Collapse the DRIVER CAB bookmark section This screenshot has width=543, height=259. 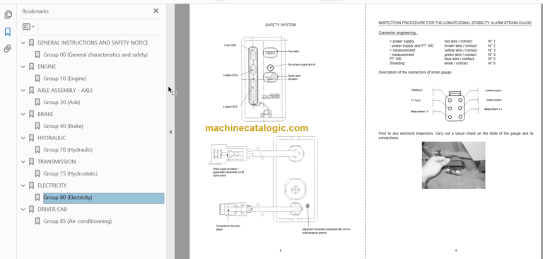23,209
